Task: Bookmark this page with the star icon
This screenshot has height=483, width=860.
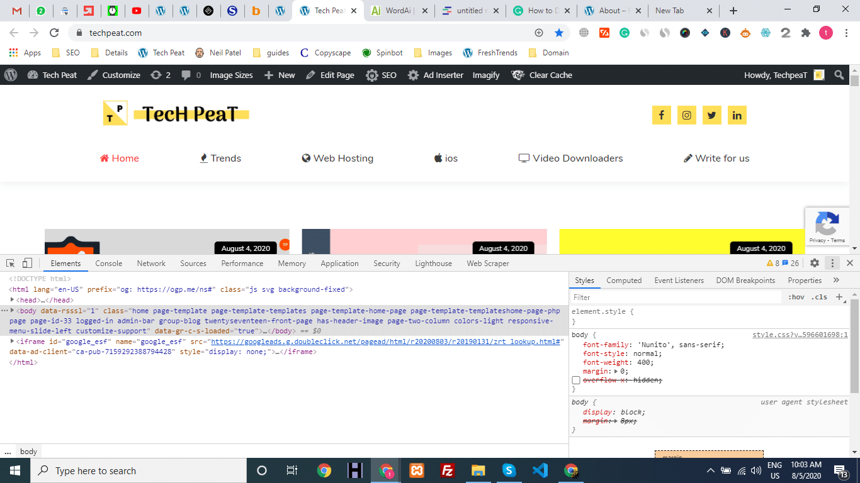Action: (x=559, y=33)
